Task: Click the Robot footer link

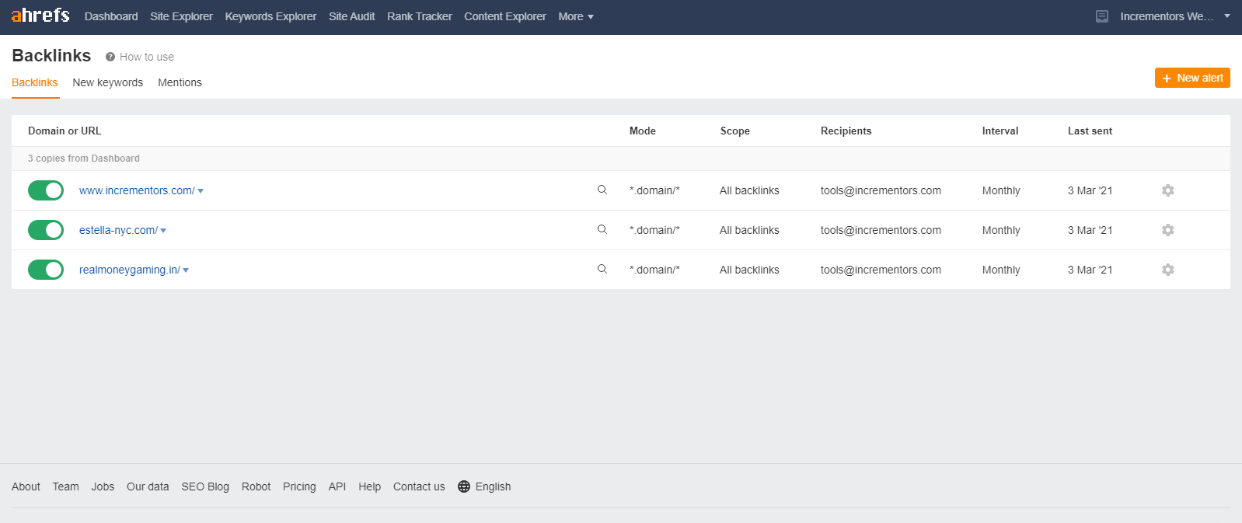Action: [256, 486]
